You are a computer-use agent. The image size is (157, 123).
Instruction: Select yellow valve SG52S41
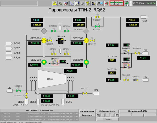pos(85,93)
